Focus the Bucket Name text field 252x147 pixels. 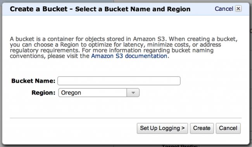pyautogui.click(x=119, y=81)
